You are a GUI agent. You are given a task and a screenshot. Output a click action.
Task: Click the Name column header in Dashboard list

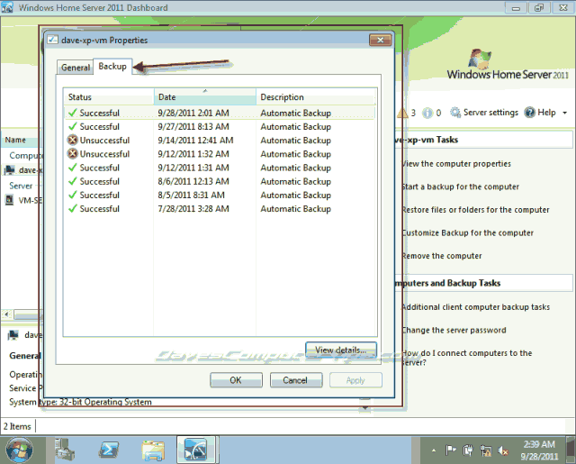pos(20,140)
